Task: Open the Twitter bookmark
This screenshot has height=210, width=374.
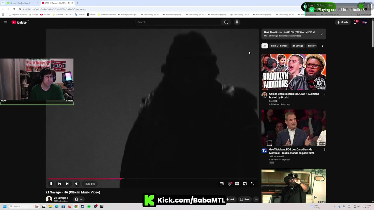Action: (x=91, y=15)
